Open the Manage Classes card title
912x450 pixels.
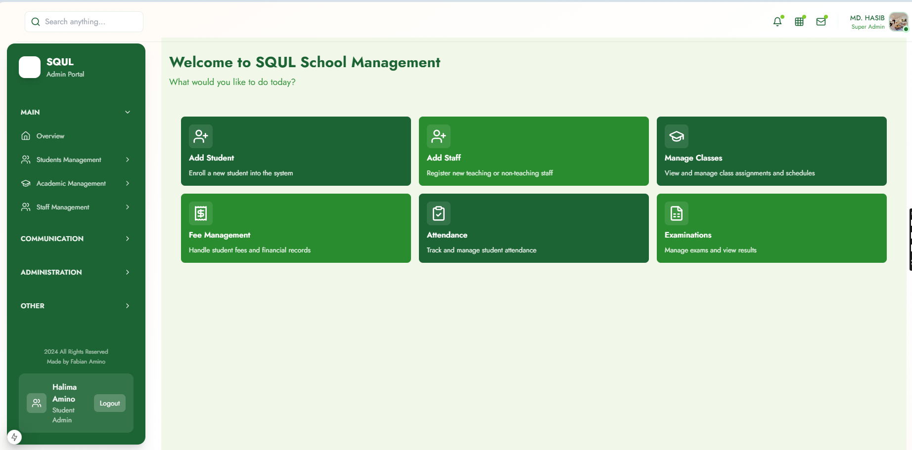point(693,158)
